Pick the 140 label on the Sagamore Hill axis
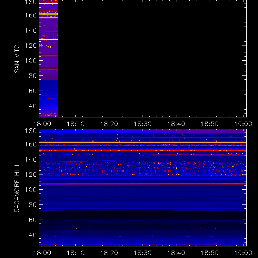Viewport: 258px width, 258px height. point(31,159)
